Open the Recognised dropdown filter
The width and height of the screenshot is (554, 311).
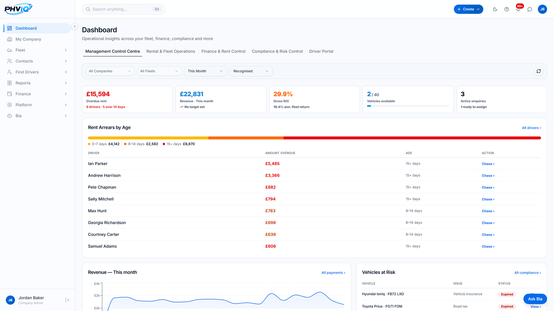click(x=251, y=71)
